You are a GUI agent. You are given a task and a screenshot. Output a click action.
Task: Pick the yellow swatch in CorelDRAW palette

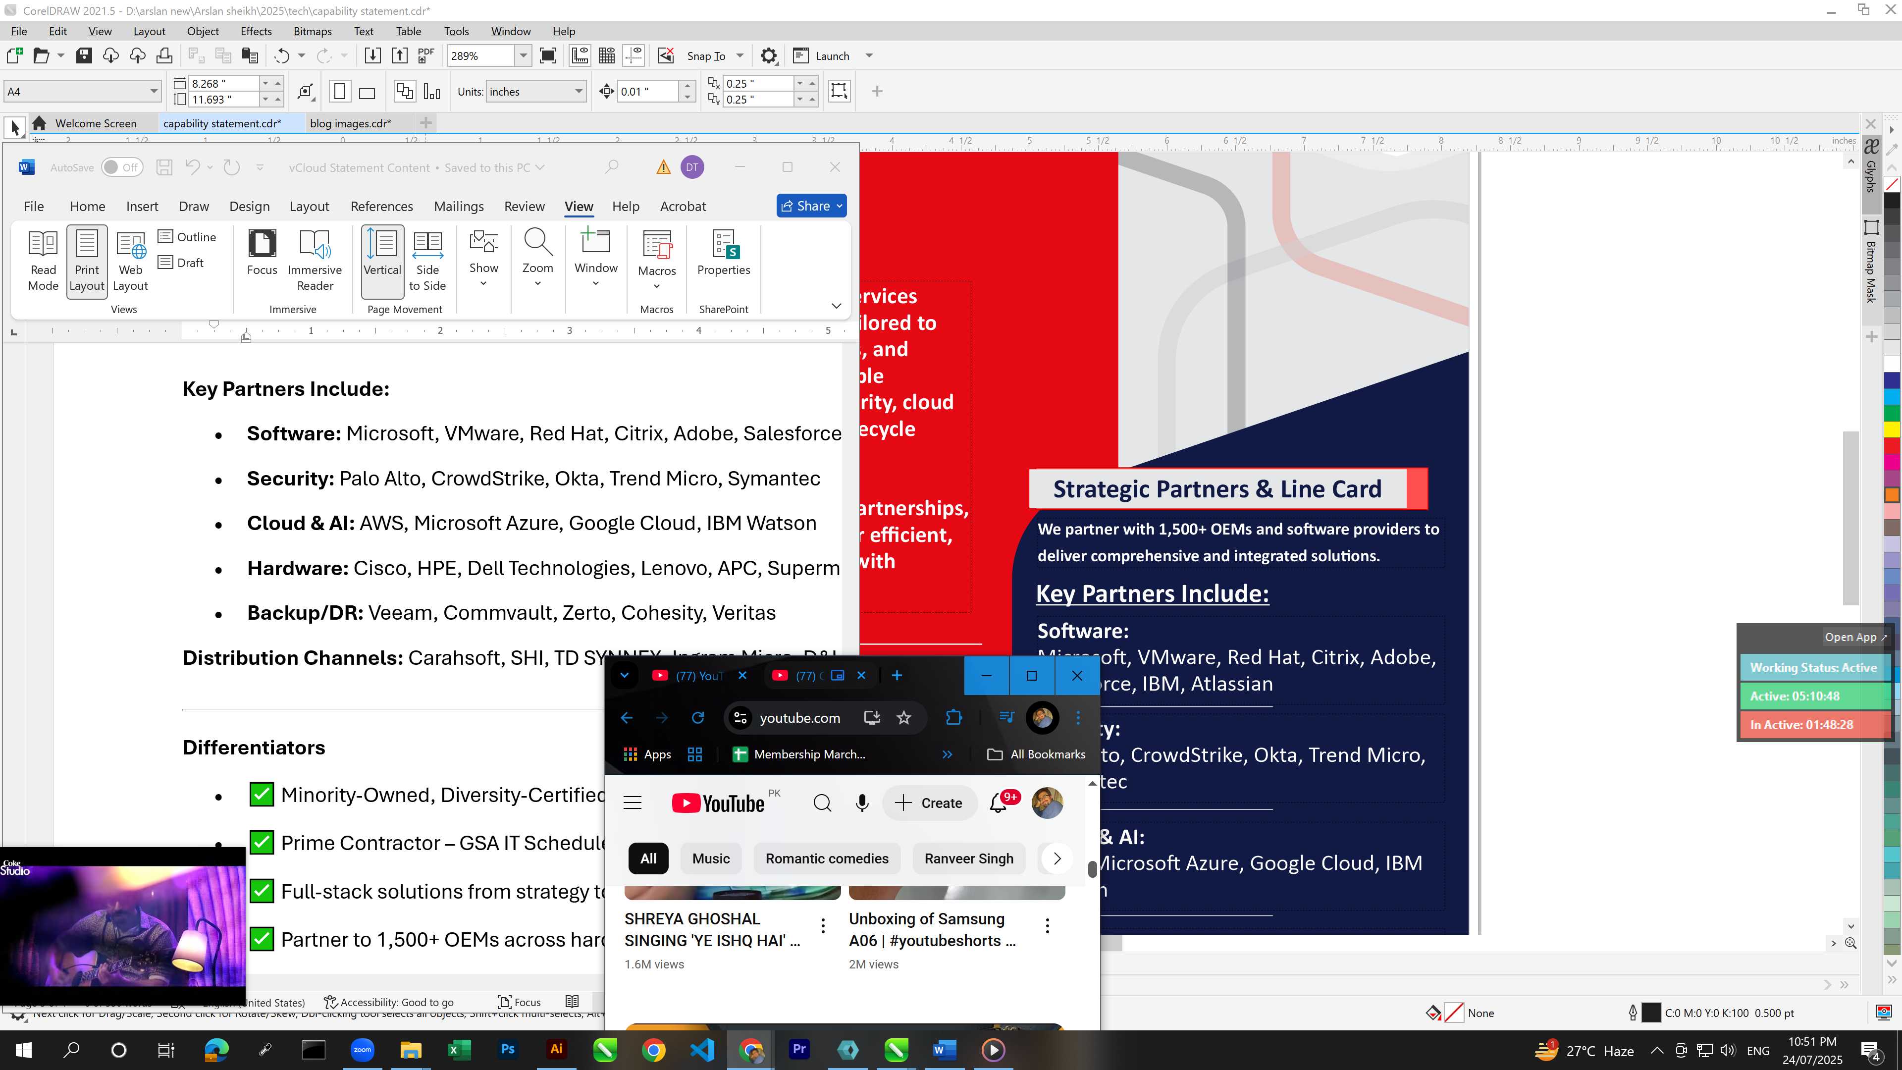point(1892,430)
